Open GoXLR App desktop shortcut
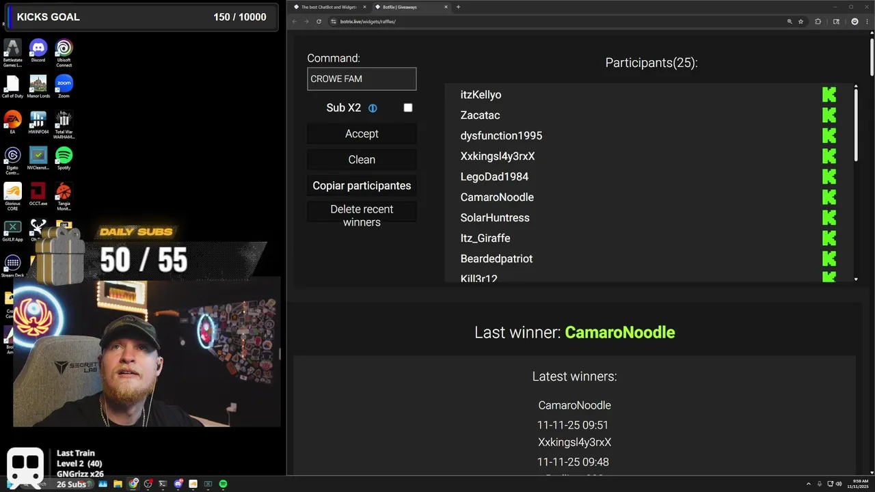875x492 pixels. coord(12,230)
